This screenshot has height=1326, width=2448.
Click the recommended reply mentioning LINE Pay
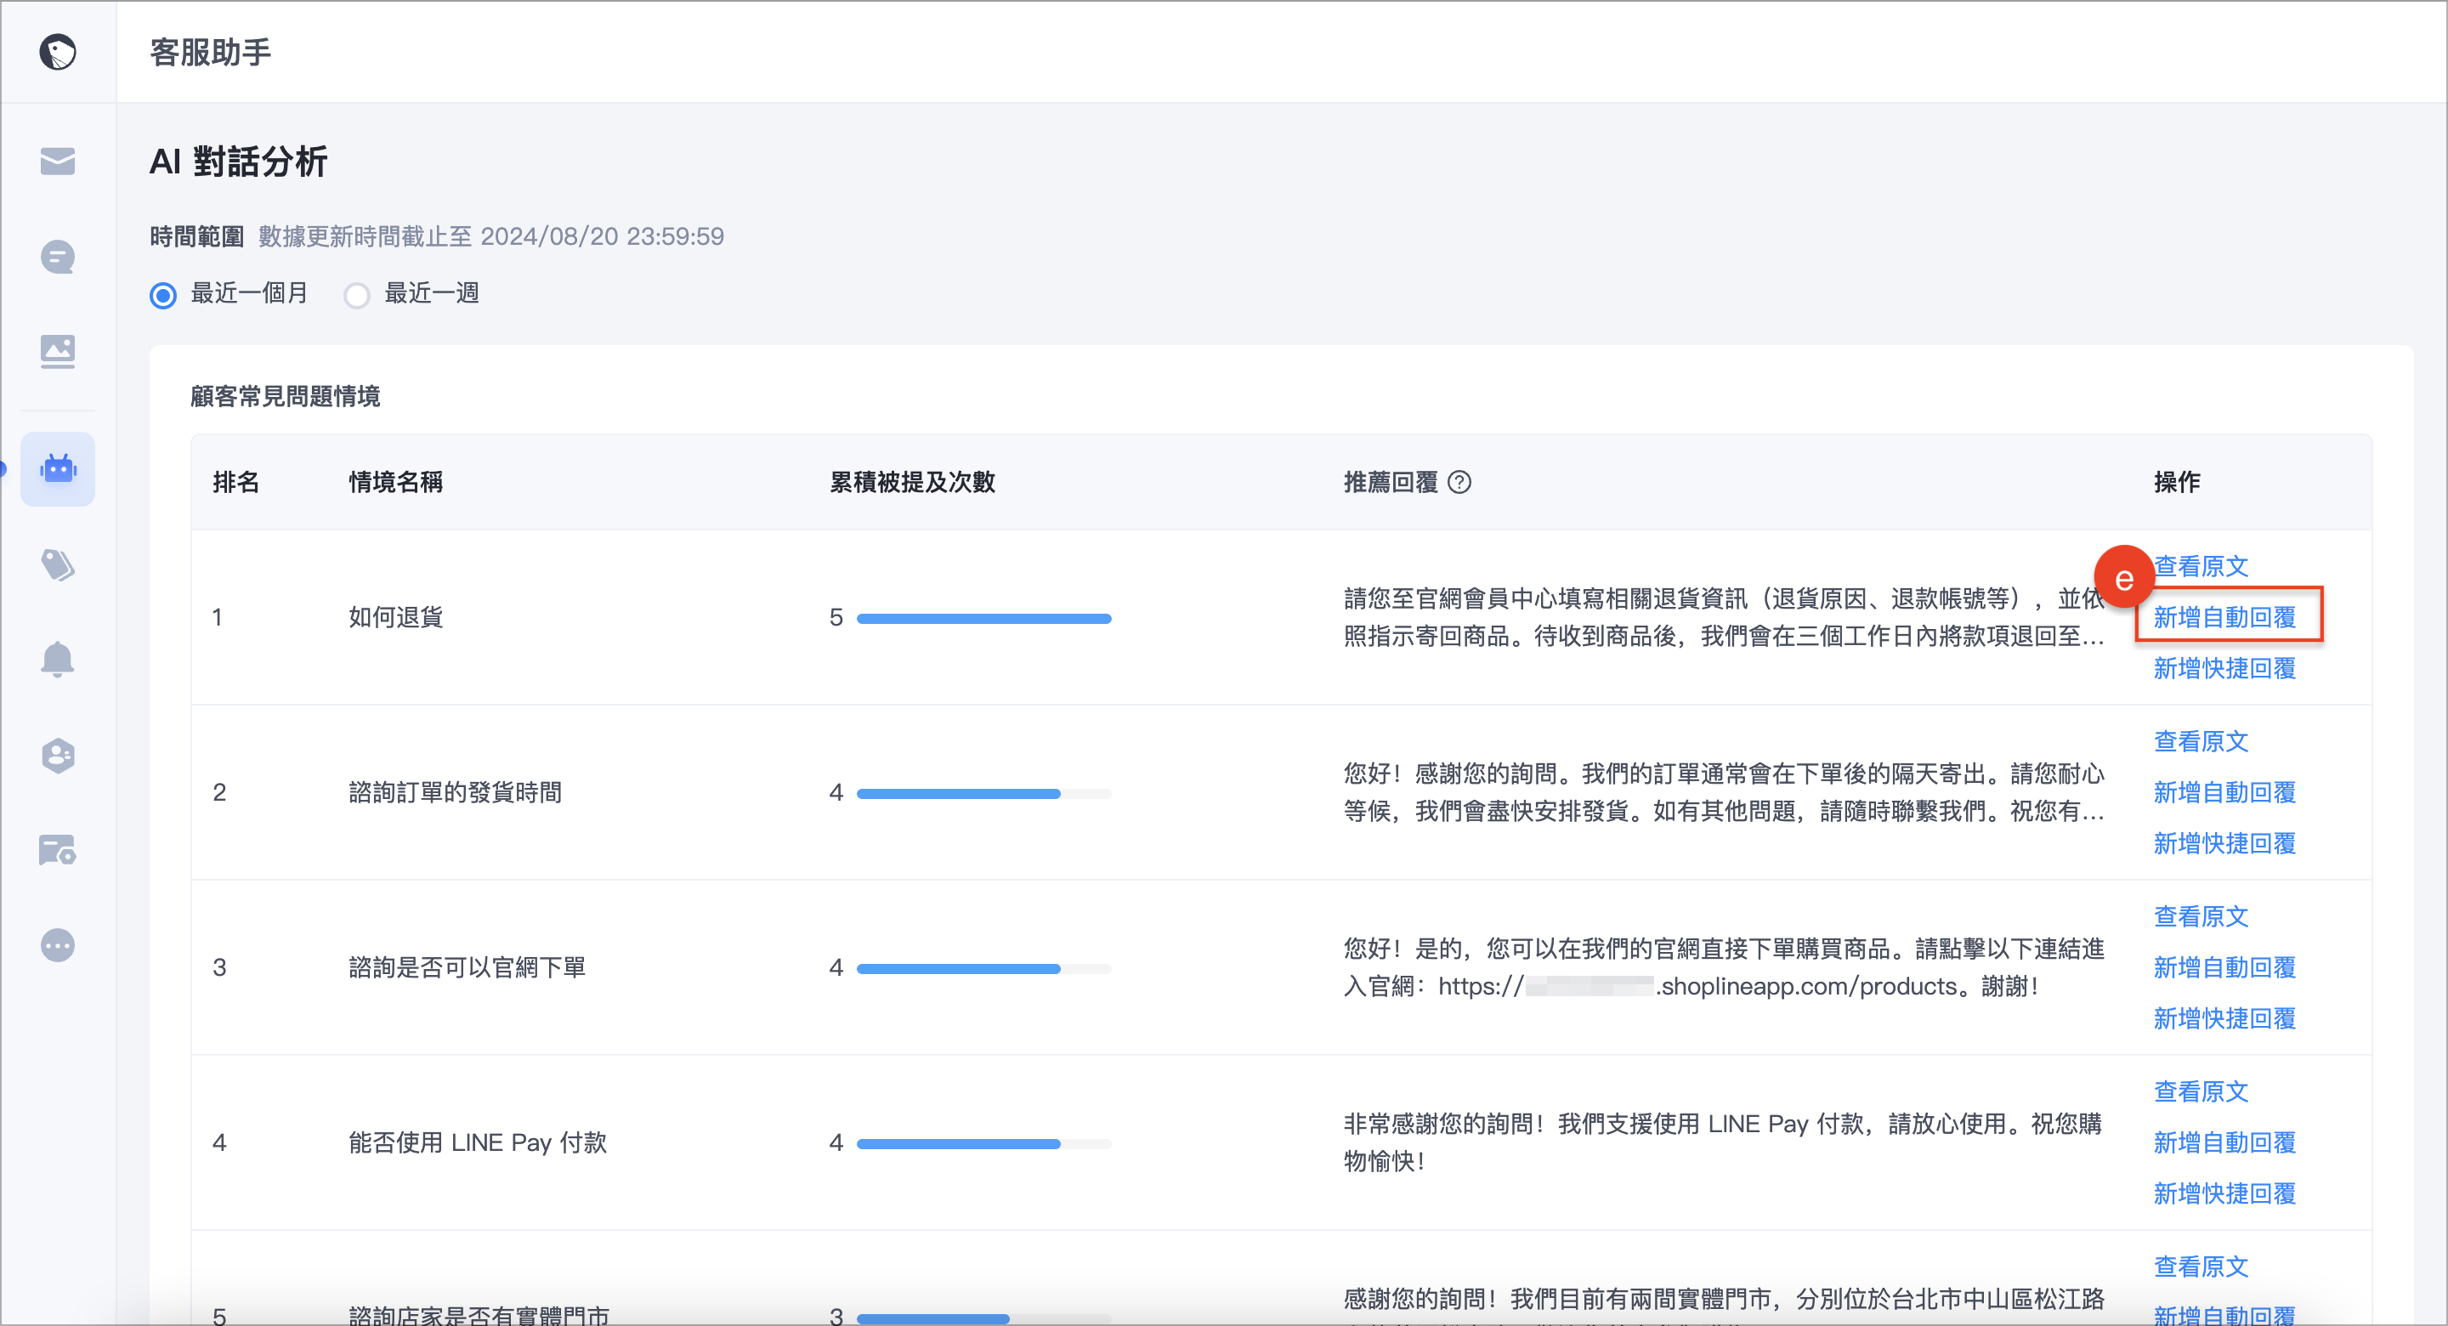point(1722,1142)
